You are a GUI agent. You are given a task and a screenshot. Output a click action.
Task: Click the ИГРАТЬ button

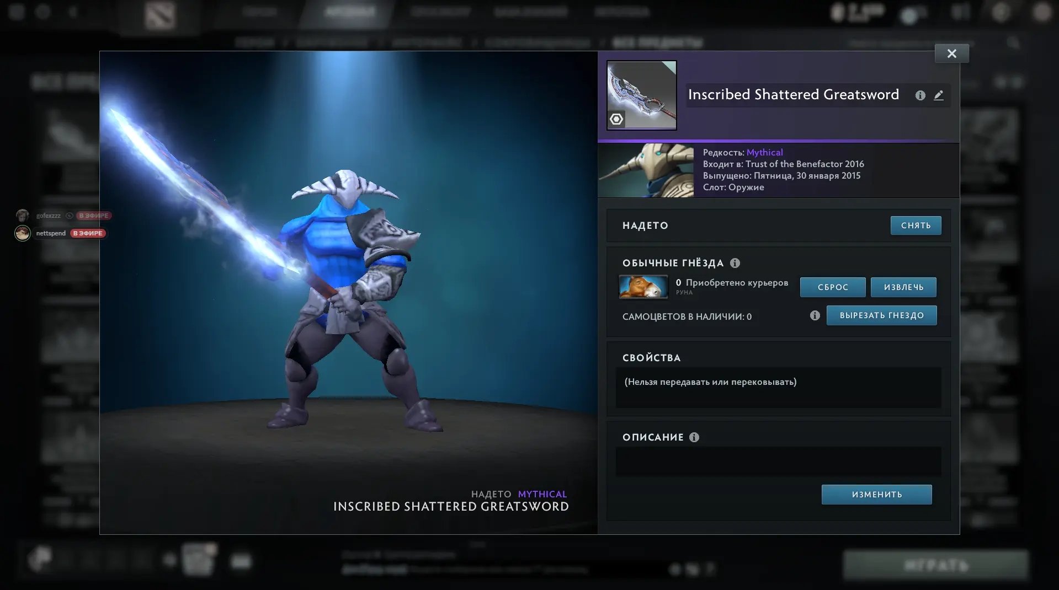[936, 566]
